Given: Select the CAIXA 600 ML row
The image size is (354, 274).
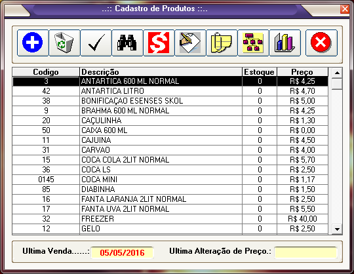Looking at the screenshot, I should [170, 130].
